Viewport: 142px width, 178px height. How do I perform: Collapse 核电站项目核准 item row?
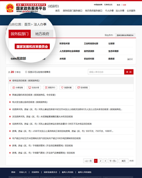[x=71, y=80]
